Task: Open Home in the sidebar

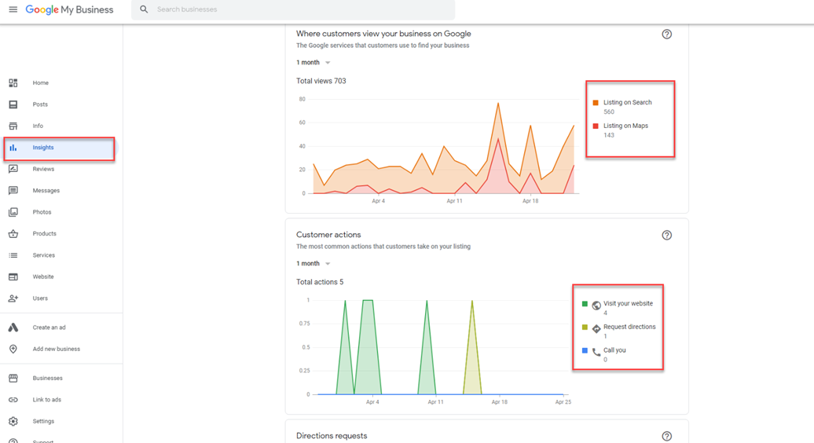Action: [x=41, y=83]
